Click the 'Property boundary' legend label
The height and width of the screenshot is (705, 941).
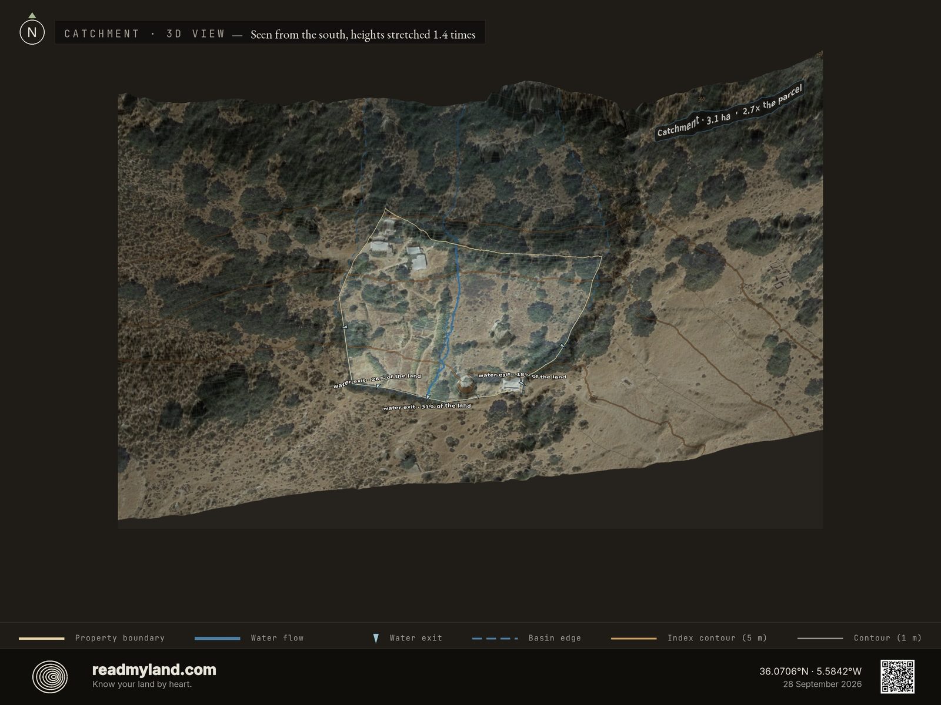(x=120, y=638)
